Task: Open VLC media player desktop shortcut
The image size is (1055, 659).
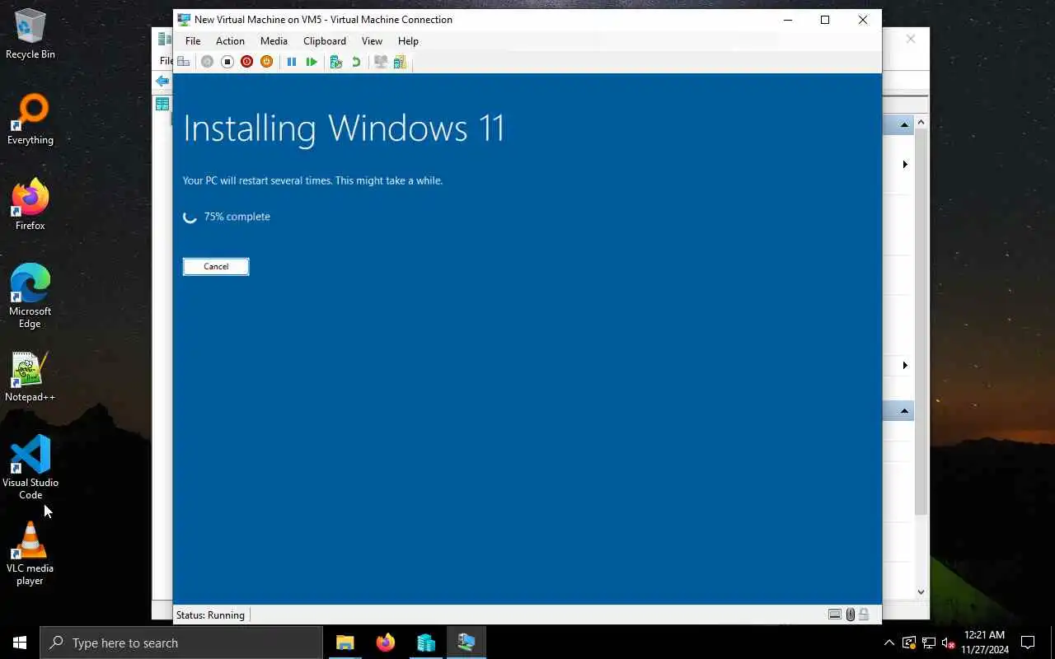Action: coord(30,554)
